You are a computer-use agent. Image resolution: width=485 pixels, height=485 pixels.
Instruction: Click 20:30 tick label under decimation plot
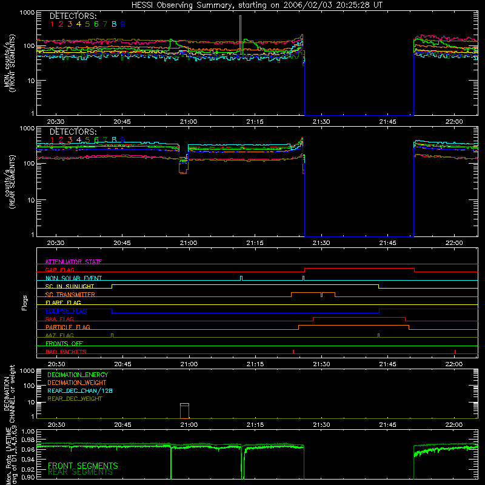click(56, 425)
